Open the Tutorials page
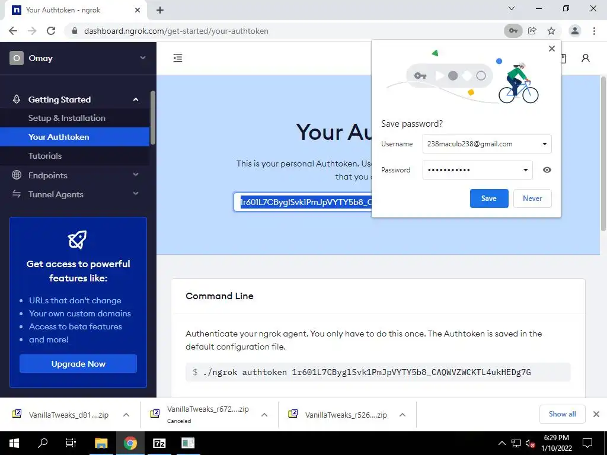This screenshot has width=607, height=455. point(45,156)
